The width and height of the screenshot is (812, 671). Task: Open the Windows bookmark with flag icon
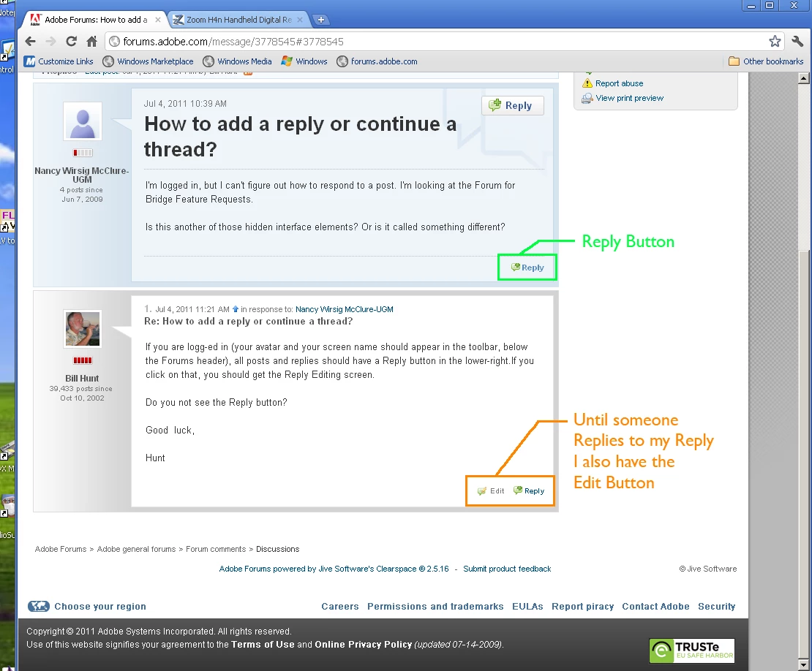[x=304, y=61]
